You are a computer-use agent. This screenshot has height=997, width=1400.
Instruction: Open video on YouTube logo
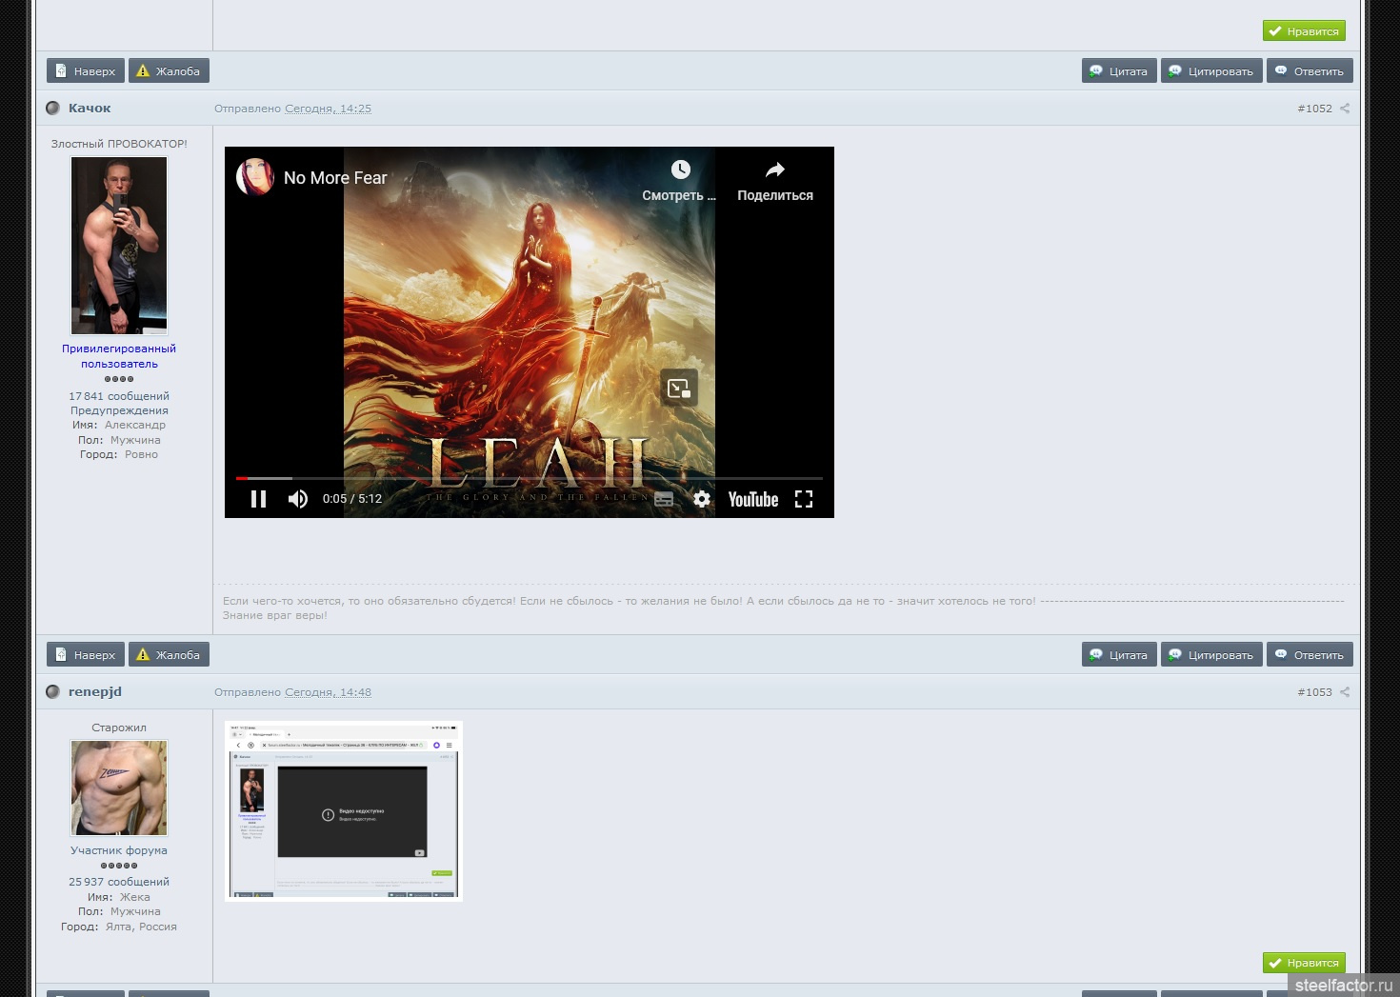[753, 499]
